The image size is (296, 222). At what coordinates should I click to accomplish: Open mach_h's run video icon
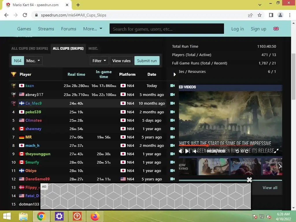172,145
